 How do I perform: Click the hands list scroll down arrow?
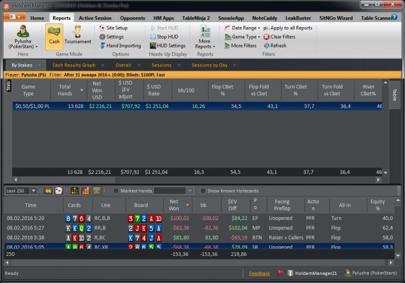(x=398, y=255)
